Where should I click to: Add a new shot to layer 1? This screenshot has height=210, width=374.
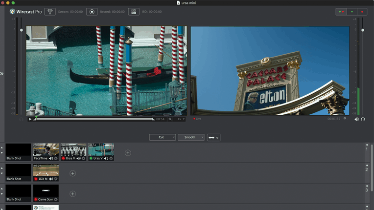(x=128, y=153)
